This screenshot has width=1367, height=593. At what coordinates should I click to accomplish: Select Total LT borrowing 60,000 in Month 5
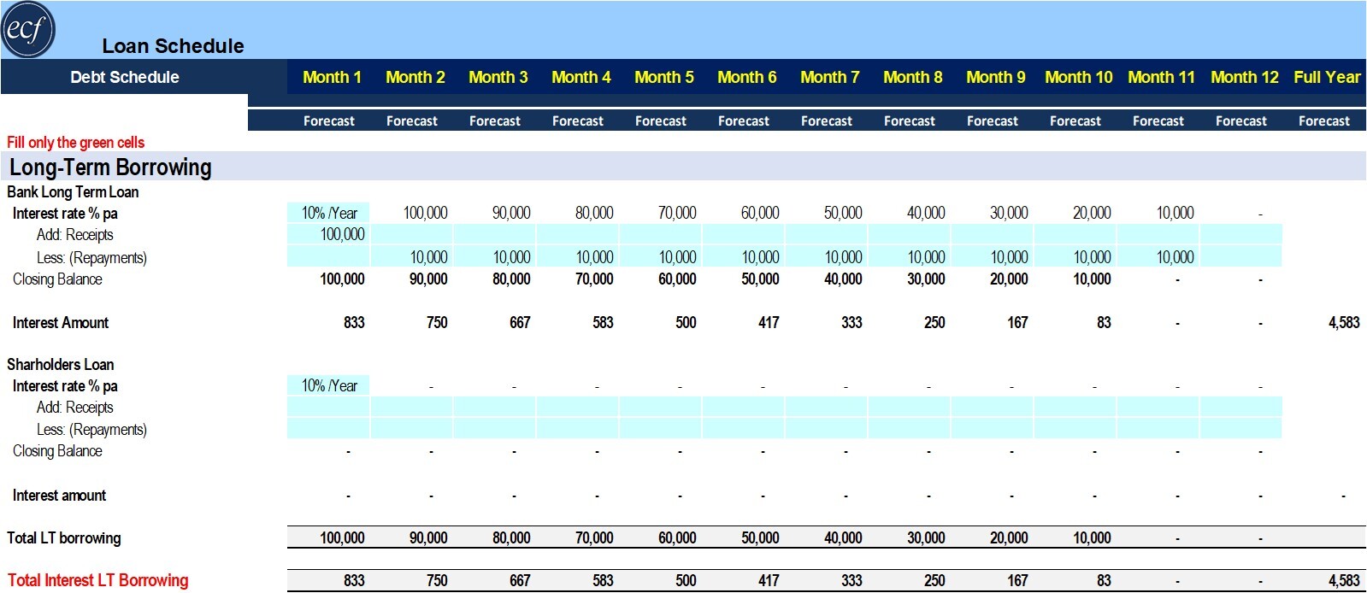677,538
